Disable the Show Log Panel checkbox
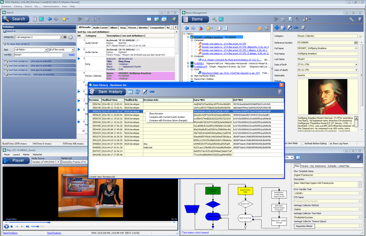366x236 pixels. click(x=331, y=143)
